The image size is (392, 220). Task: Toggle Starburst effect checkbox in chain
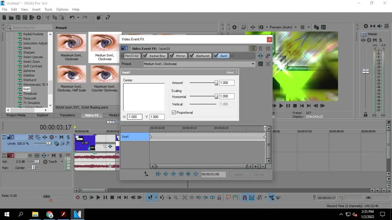coord(192,56)
